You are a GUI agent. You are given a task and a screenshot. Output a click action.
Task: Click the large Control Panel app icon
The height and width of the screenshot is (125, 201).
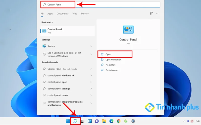point(128,30)
